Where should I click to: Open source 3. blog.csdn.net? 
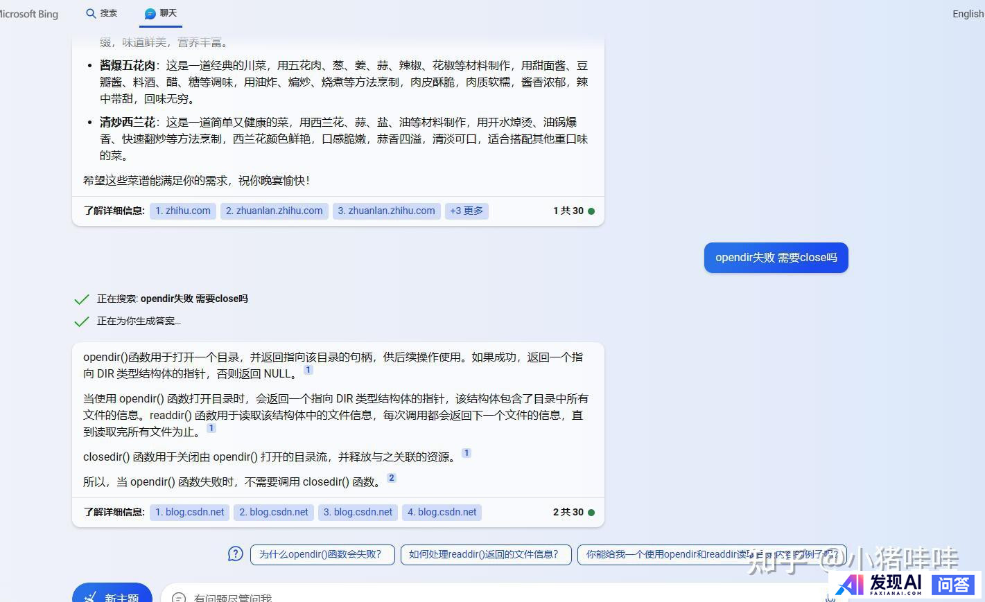(358, 512)
